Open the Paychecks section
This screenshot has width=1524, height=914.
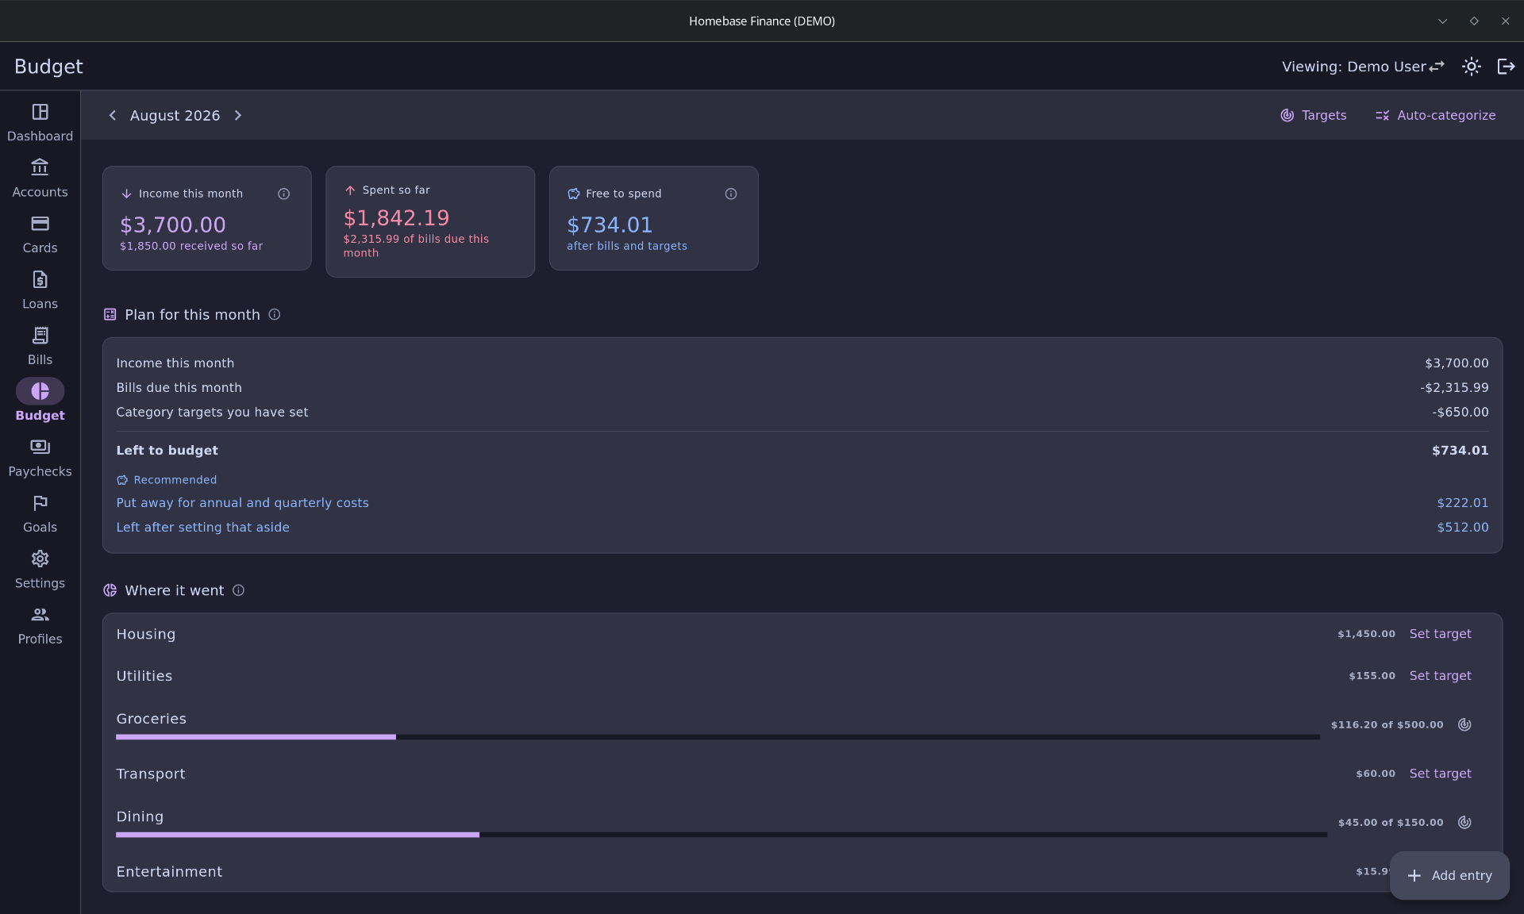(40, 458)
